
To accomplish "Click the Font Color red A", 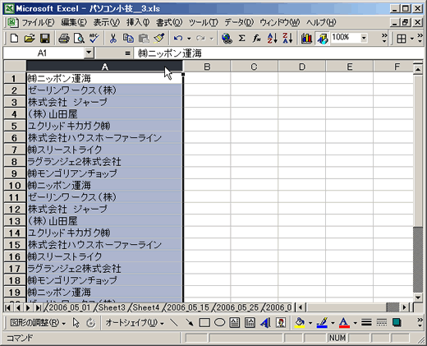I will [x=344, y=323].
